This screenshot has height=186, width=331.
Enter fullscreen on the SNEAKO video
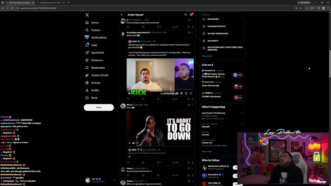(191, 93)
